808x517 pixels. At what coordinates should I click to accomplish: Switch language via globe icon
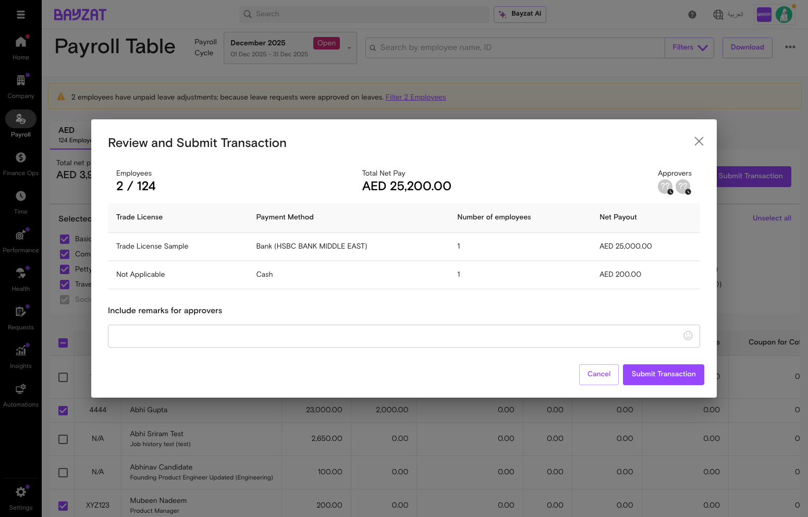click(x=718, y=15)
